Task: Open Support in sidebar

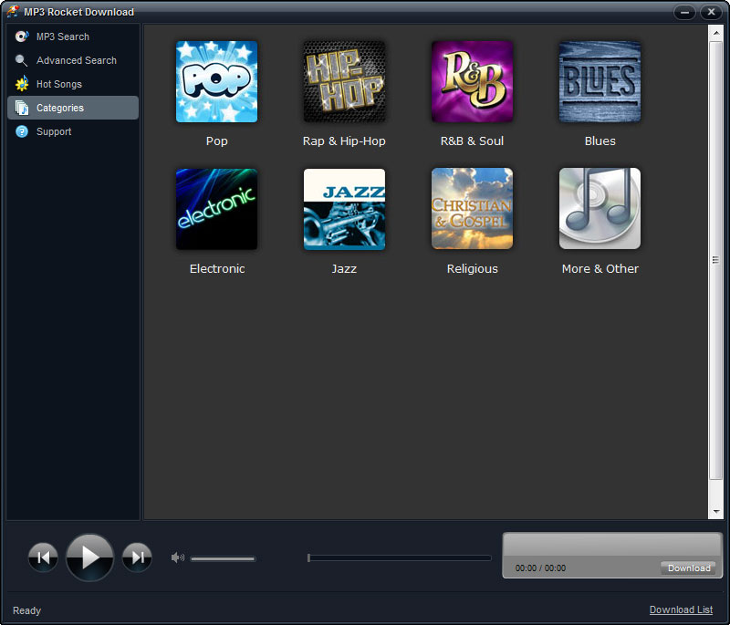Action: [x=54, y=131]
